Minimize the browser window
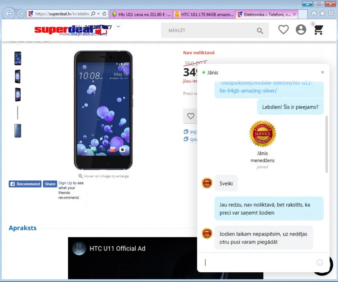Image resolution: width=338 pixels, height=282 pixels. pos(307,4)
